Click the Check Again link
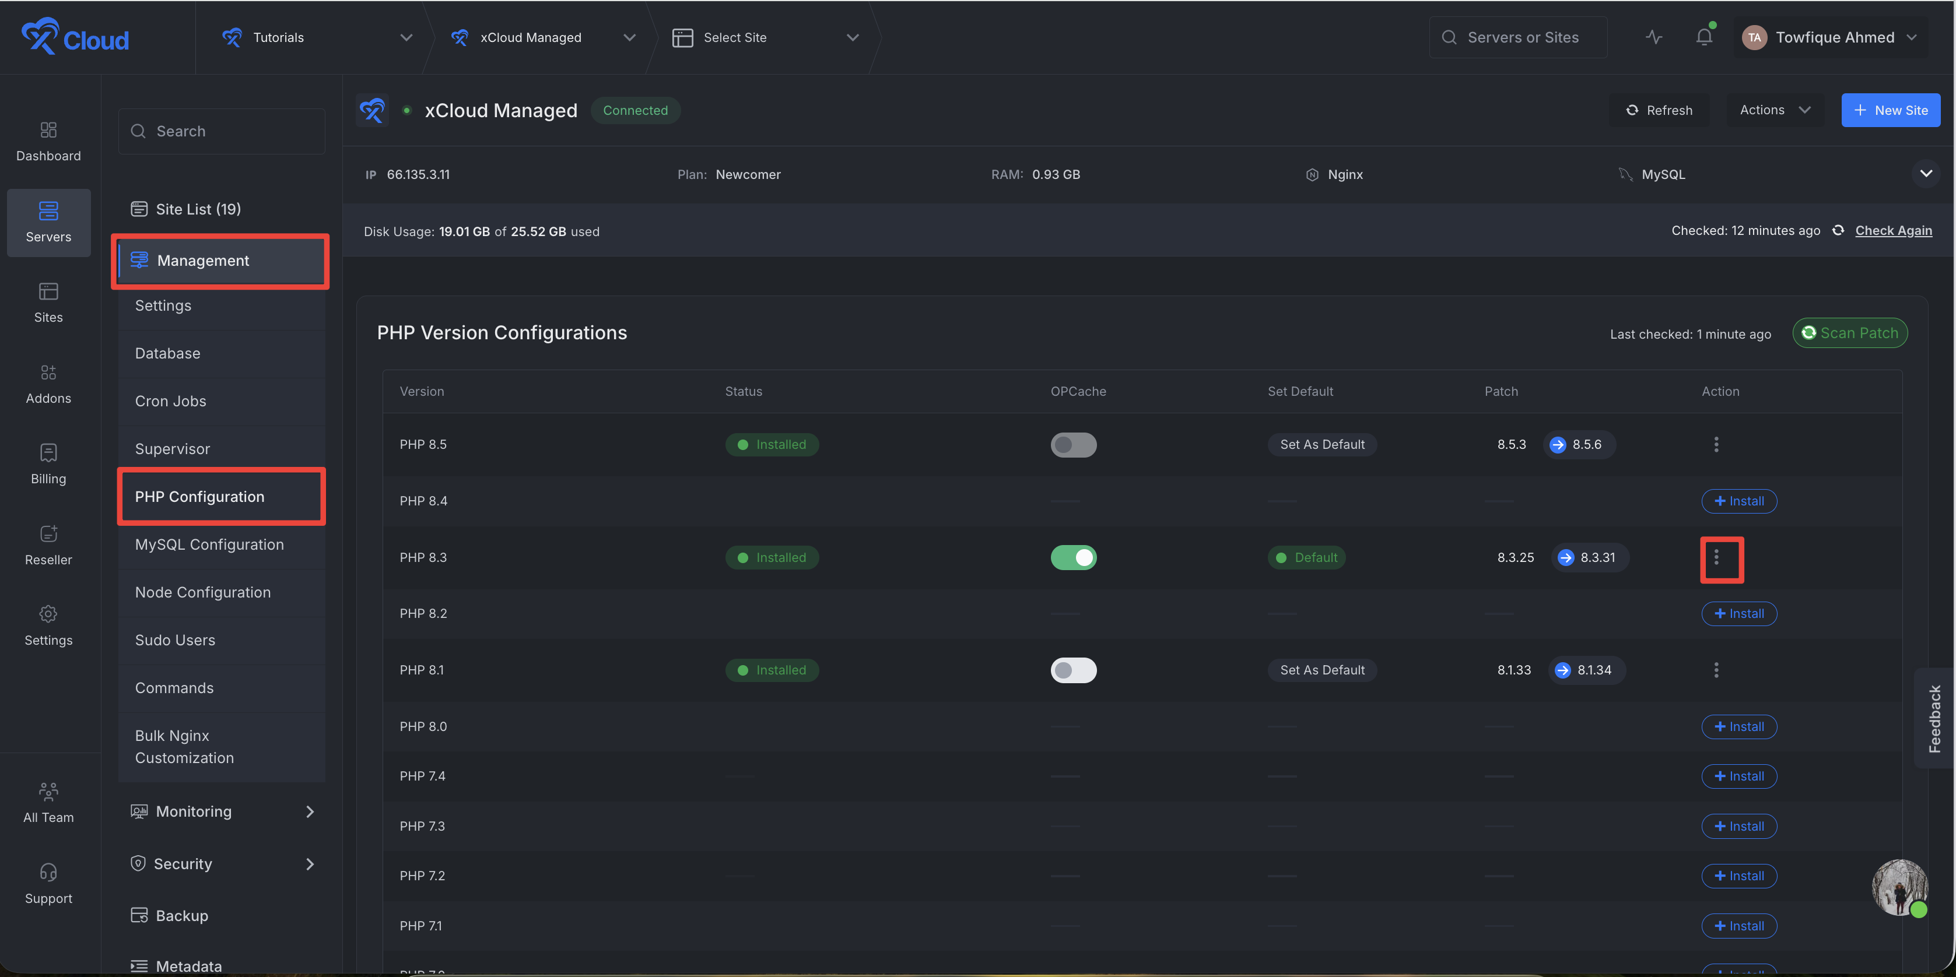The image size is (1956, 977). (1893, 231)
